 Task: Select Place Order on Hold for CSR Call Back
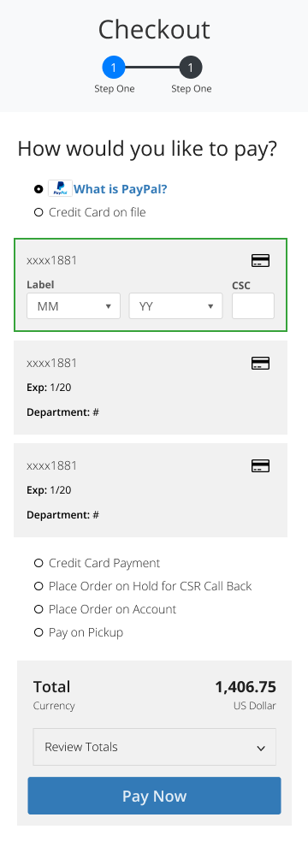pyautogui.click(x=38, y=586)
